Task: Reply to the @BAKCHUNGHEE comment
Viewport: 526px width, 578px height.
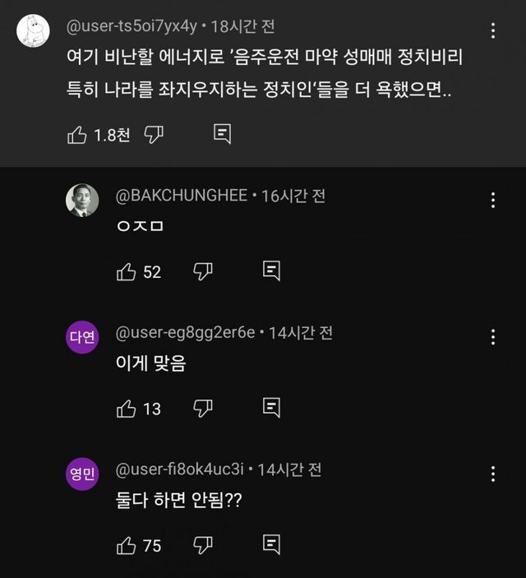Action: [x=272, y=271]
